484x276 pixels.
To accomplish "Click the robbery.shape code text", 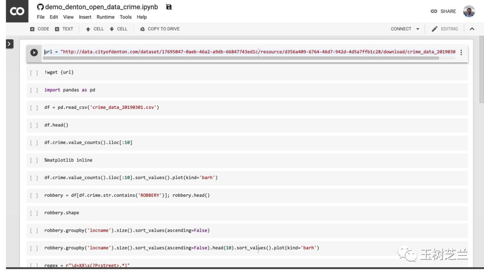I will tap(62, 213).
